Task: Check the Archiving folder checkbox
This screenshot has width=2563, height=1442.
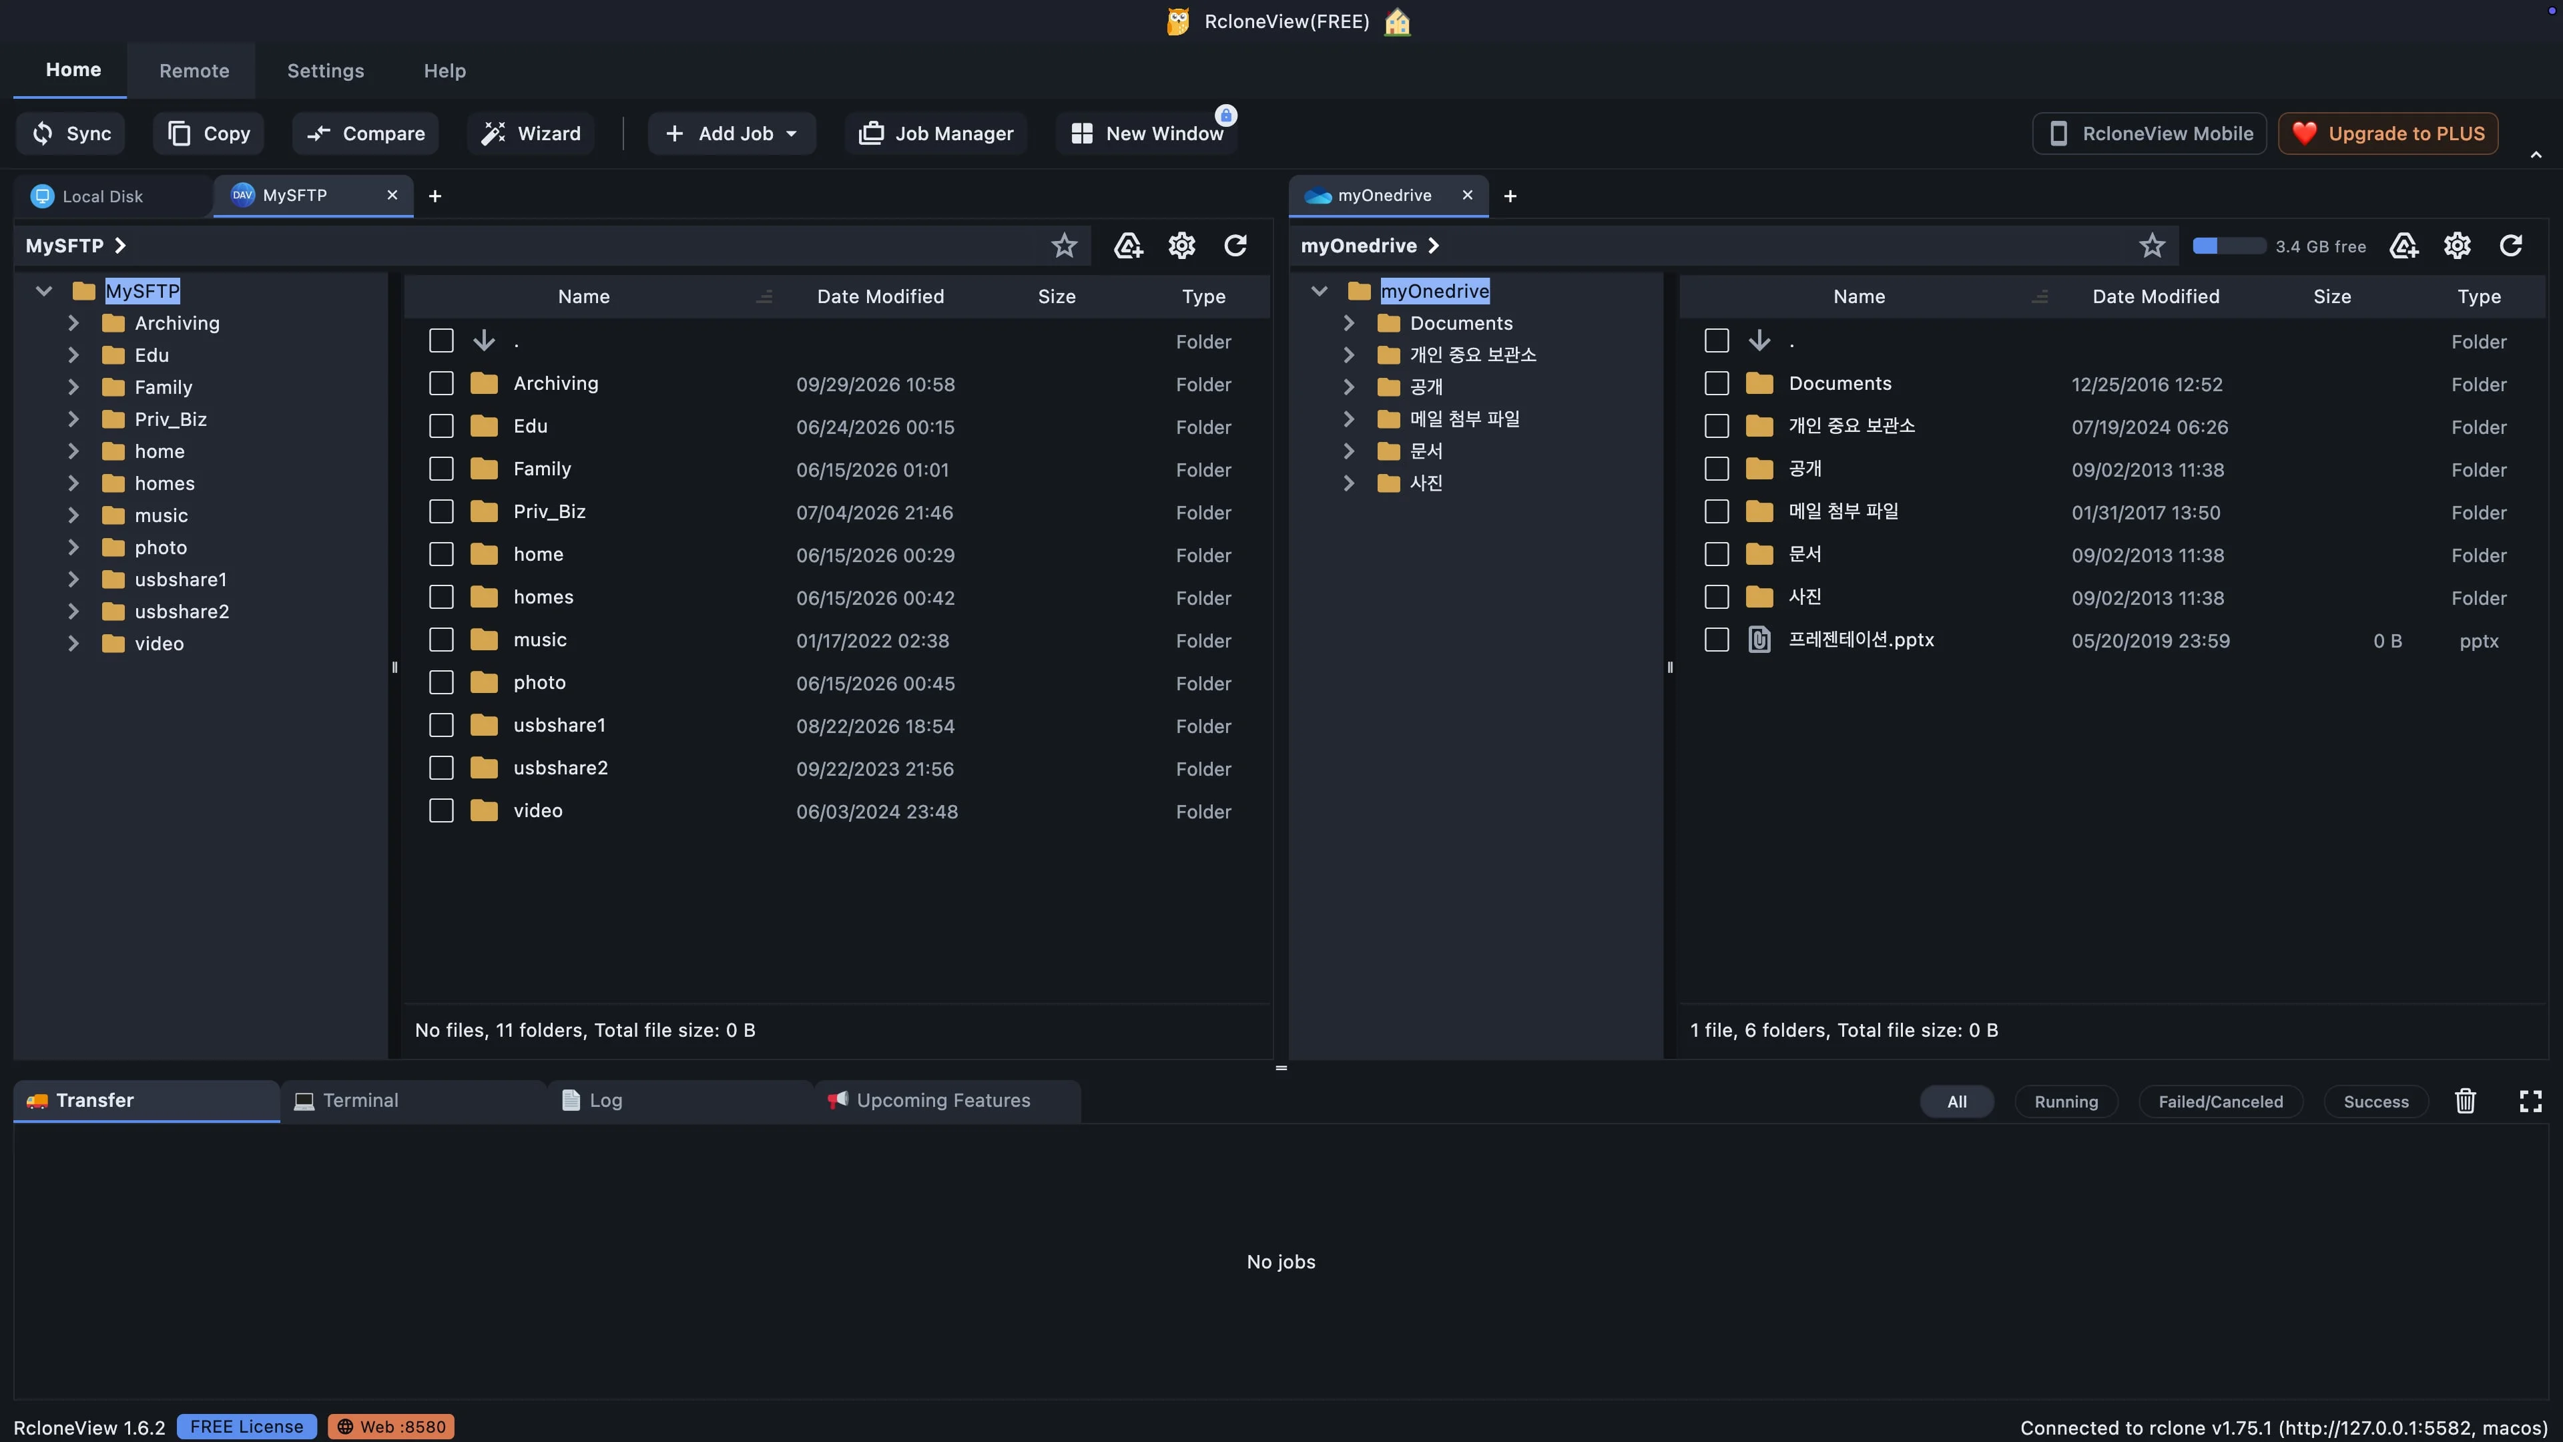Action: pyautogui.click(x=441, y=384)
